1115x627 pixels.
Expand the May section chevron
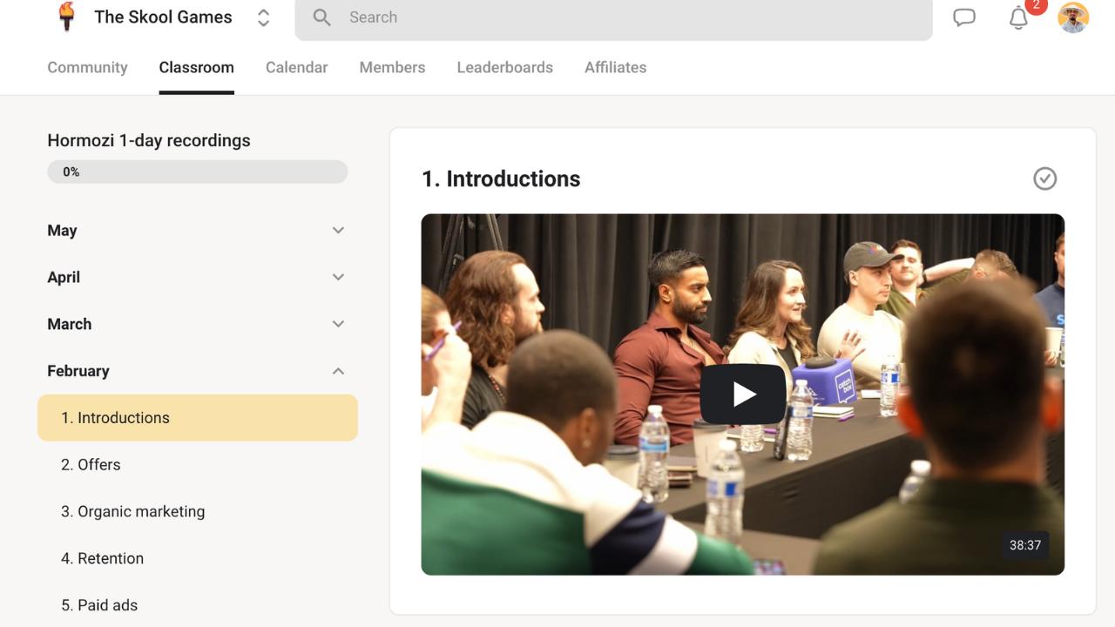pos(338,231)
